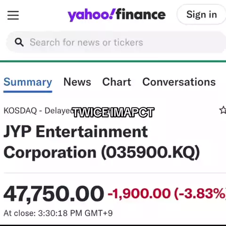This screenshot has width=226, height=226.
Task: Click the Sign in button
Action: click(202, 15)
